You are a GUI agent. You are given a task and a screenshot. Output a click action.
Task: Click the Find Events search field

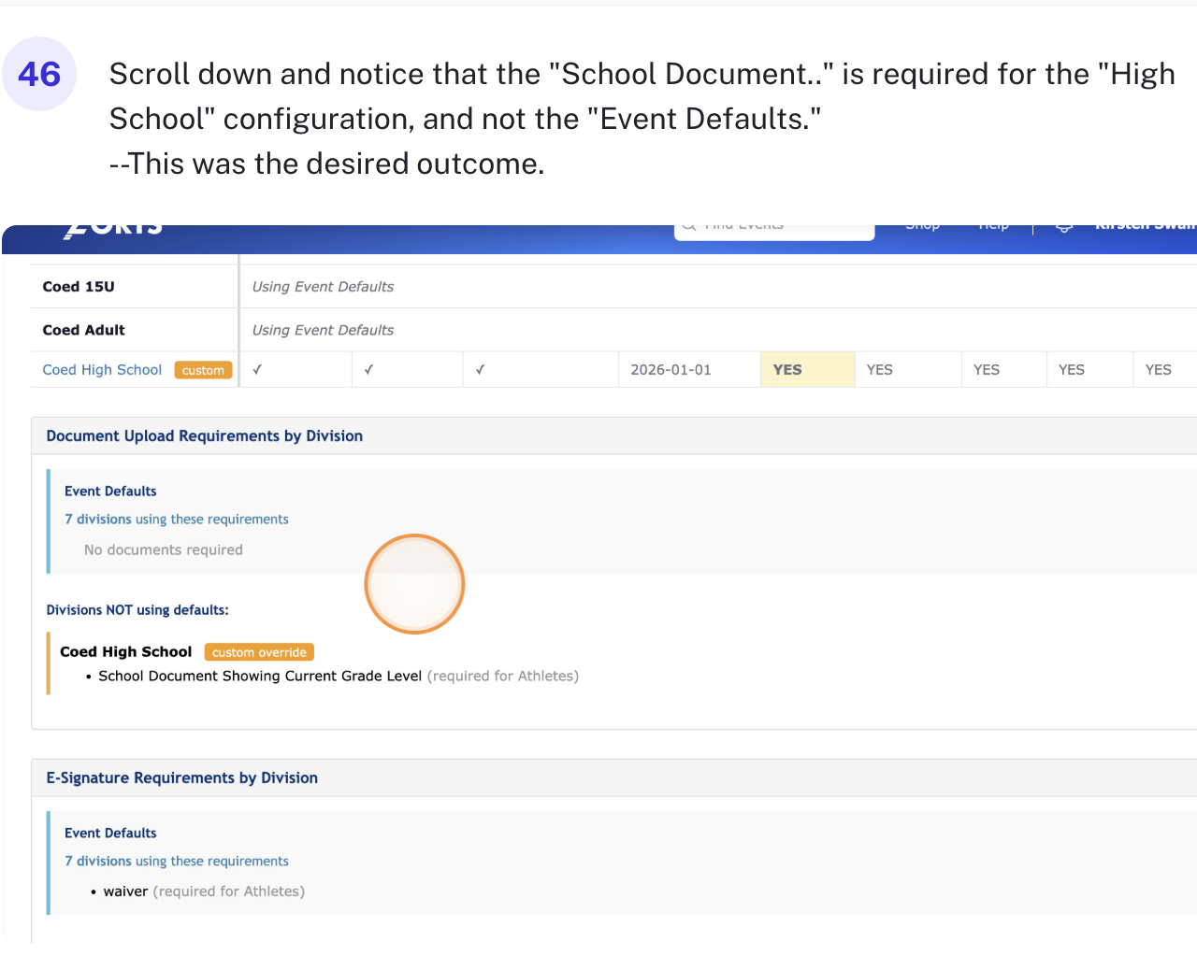pyautogui.click(x=774, y=229)
